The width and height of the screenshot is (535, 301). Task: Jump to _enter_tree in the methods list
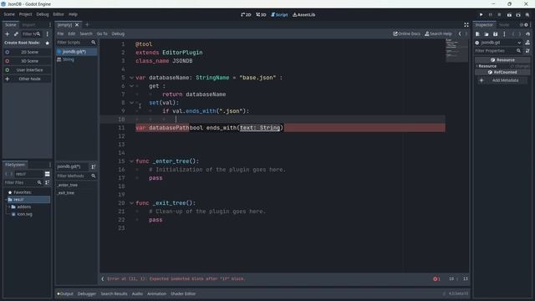(x=68, y=185)
